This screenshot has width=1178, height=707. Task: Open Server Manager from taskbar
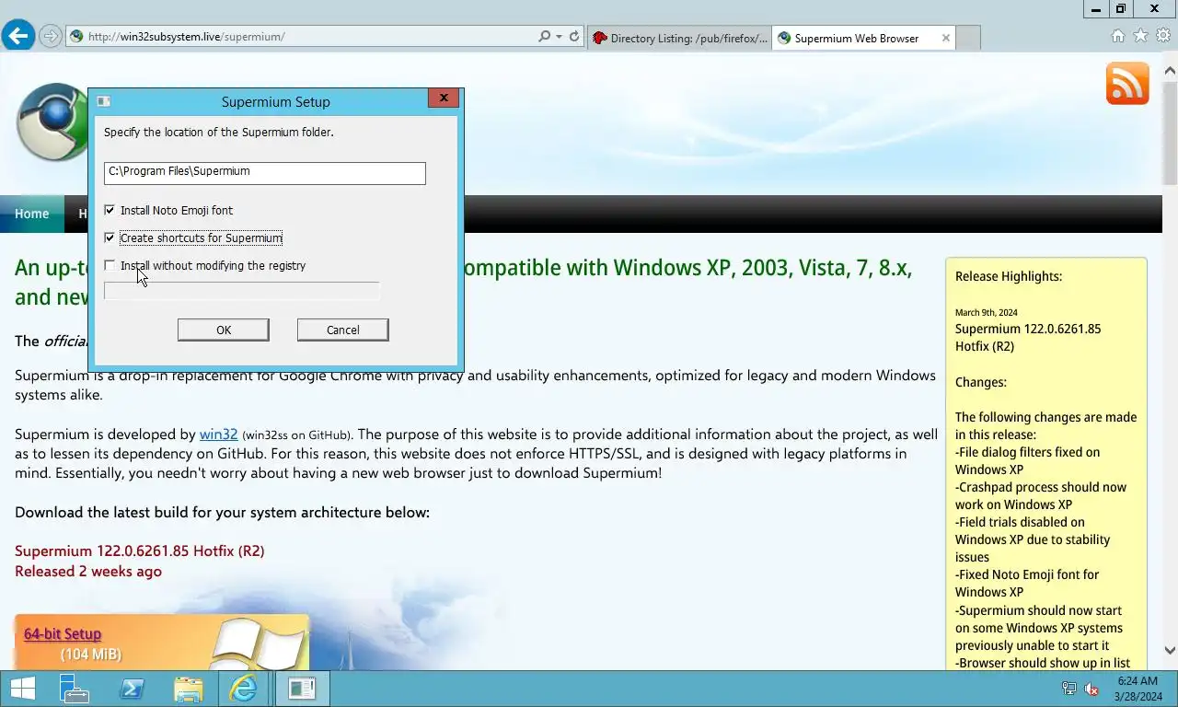[x=74, y=689]
